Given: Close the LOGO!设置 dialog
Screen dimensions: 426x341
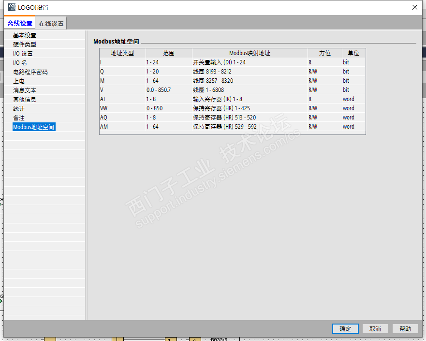Looking at the screenshot, I should 414,7.
